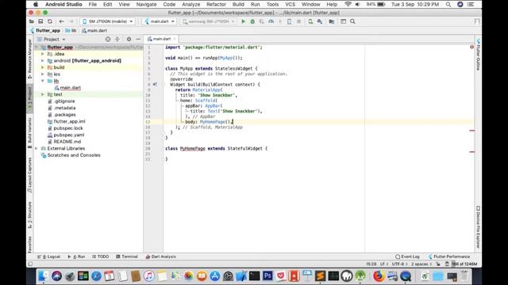The image size is (508, 285).
Task: Click the locate target icon in Project panel
Action: [x=108, y=39]
